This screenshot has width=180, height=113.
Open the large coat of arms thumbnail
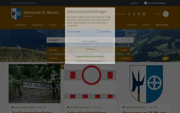pyautogui.click(x=146, y=84)
